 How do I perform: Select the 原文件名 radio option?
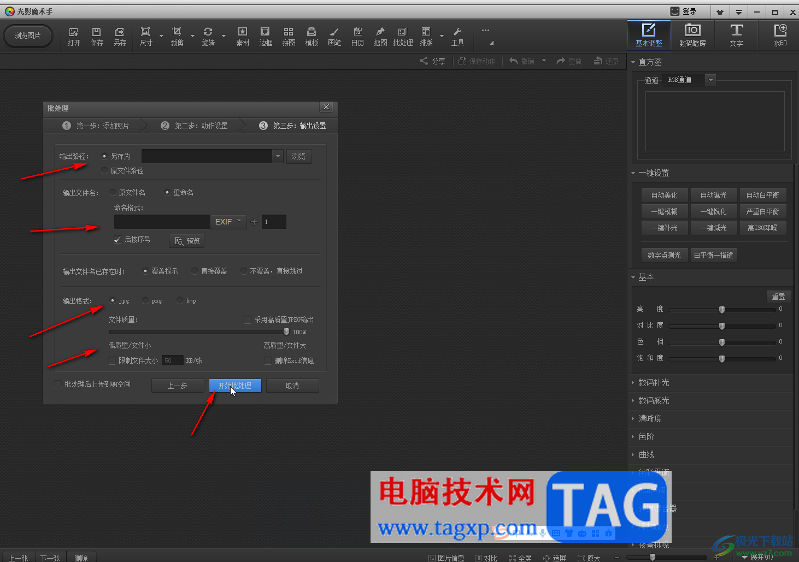point(113,192)
